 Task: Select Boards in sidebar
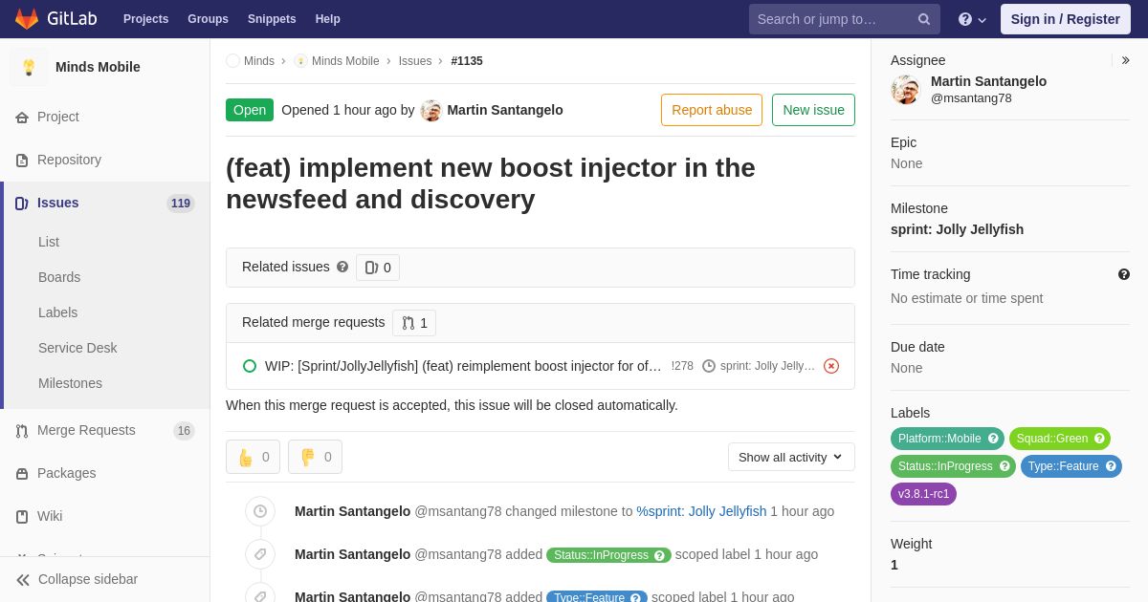tap(59, 277)
